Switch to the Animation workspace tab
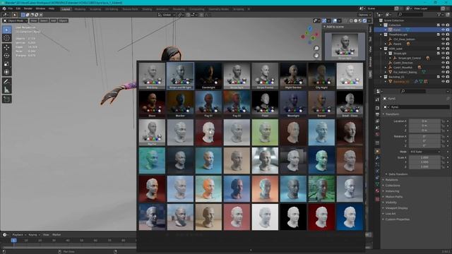452x254 pixels. click(162, 9)
